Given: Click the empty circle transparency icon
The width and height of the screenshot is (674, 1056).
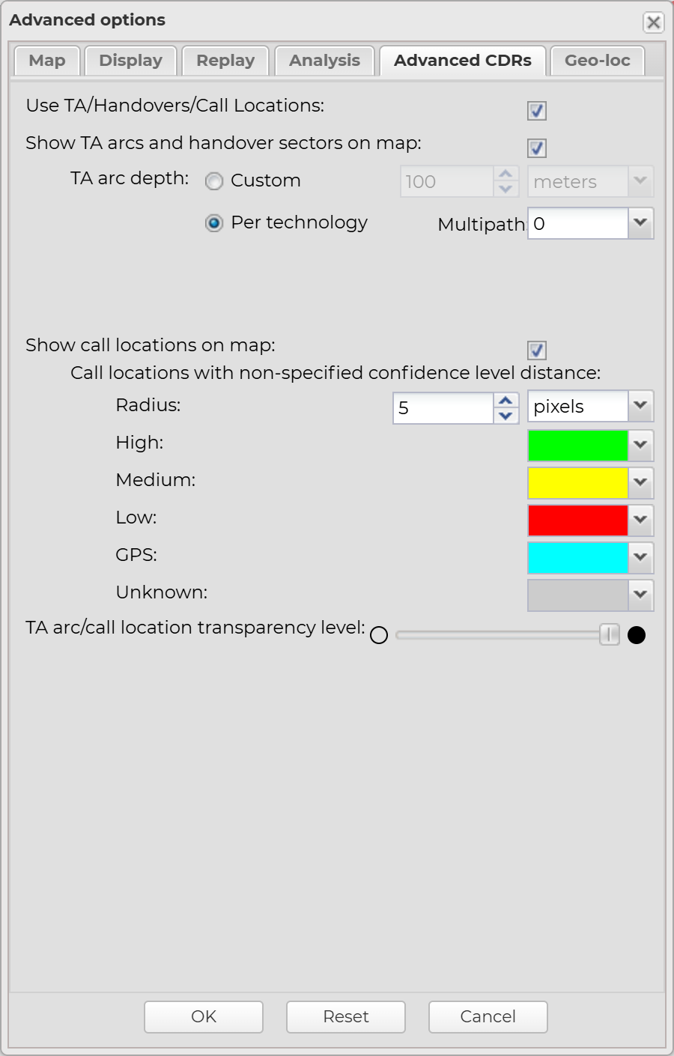Looking at the screenshot, I should (x=379, y=636).
